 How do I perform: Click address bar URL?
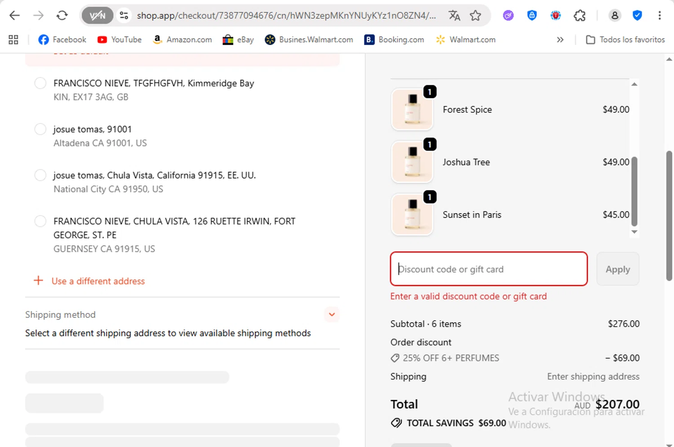tap(286, 16)
